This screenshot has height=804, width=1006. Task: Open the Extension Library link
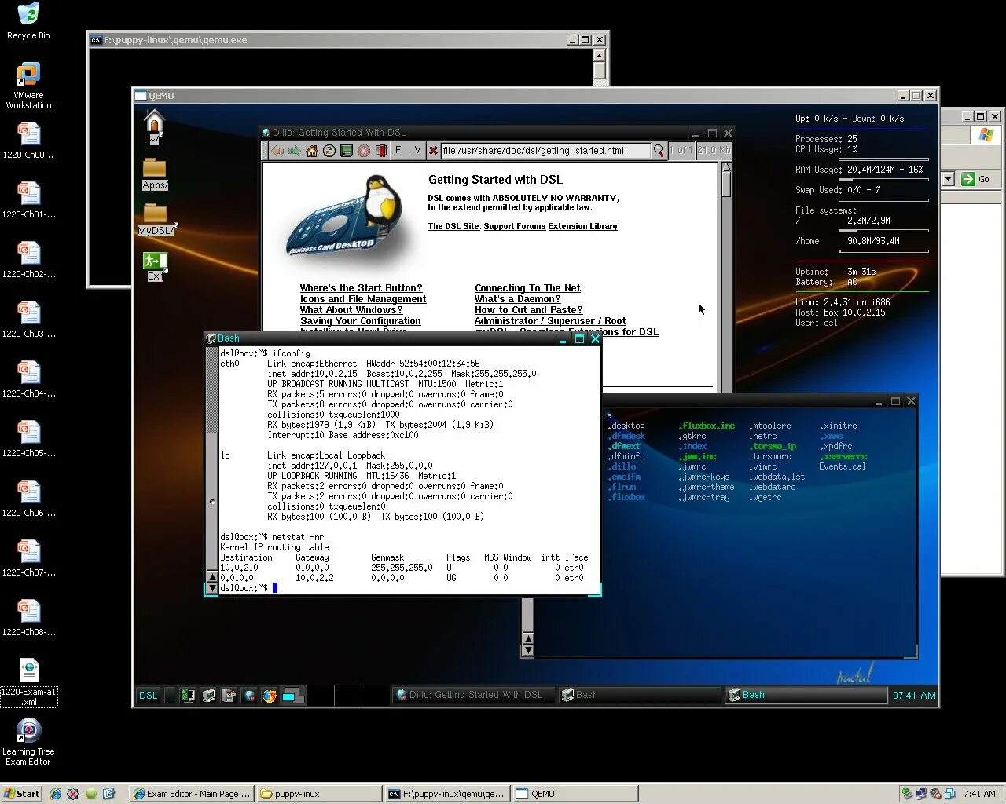point(582,226)
